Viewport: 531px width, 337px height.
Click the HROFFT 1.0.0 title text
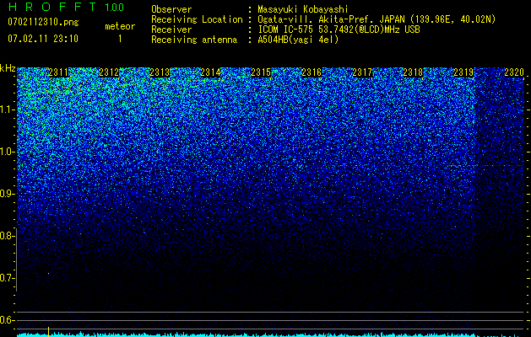66,7
